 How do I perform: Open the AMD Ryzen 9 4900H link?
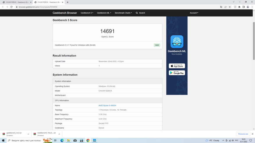(x=107, y=106)
